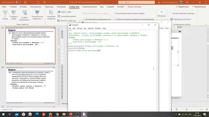Click Скрыть слайд button

coord(64,12)
